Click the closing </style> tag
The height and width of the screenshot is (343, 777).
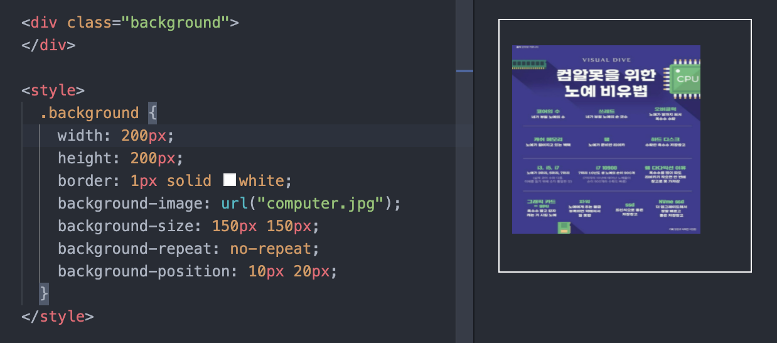pyautogui.click(x=58, y=316)
